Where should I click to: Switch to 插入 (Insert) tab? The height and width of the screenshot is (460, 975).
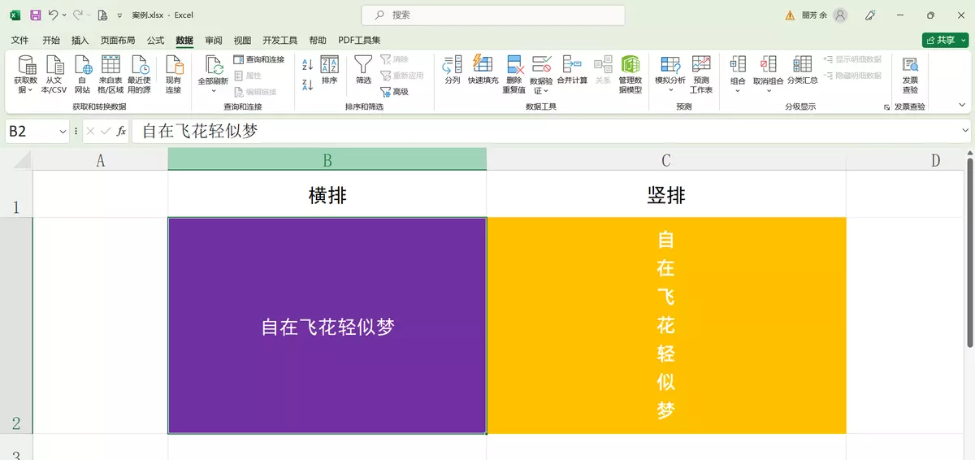(80, 40)
